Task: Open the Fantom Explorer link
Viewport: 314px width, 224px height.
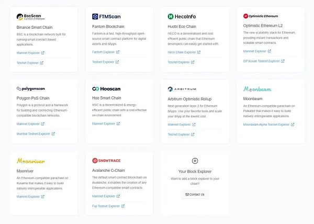Action: [x=104, y=52]
